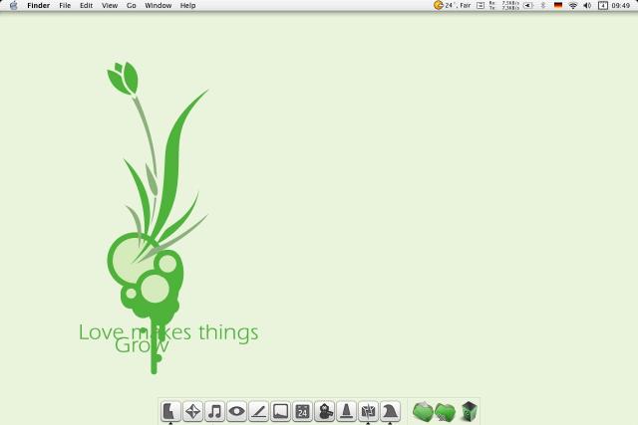Open the Finder menu
Image resolution: width=638 pixels, height=425 pixels.
tap(38, 5)
